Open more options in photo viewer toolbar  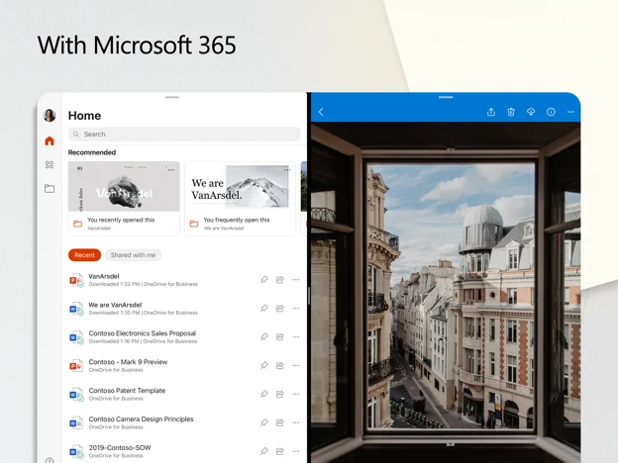pos(570,112)
